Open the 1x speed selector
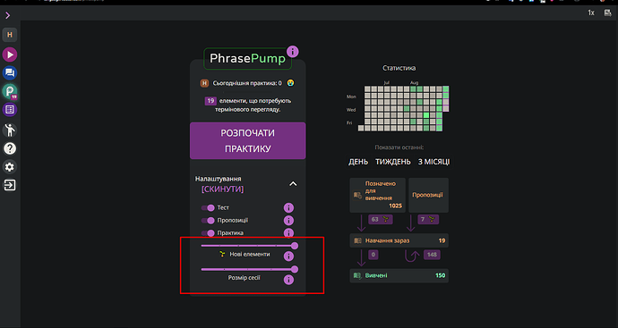The height and width of the screenshot is (328, 618). [x=591, y=13]
